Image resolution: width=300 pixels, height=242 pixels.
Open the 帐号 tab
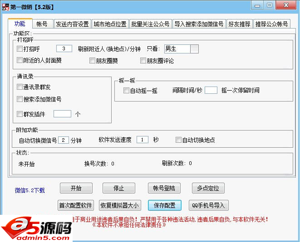pyautogui.click(x=42, y=24)
